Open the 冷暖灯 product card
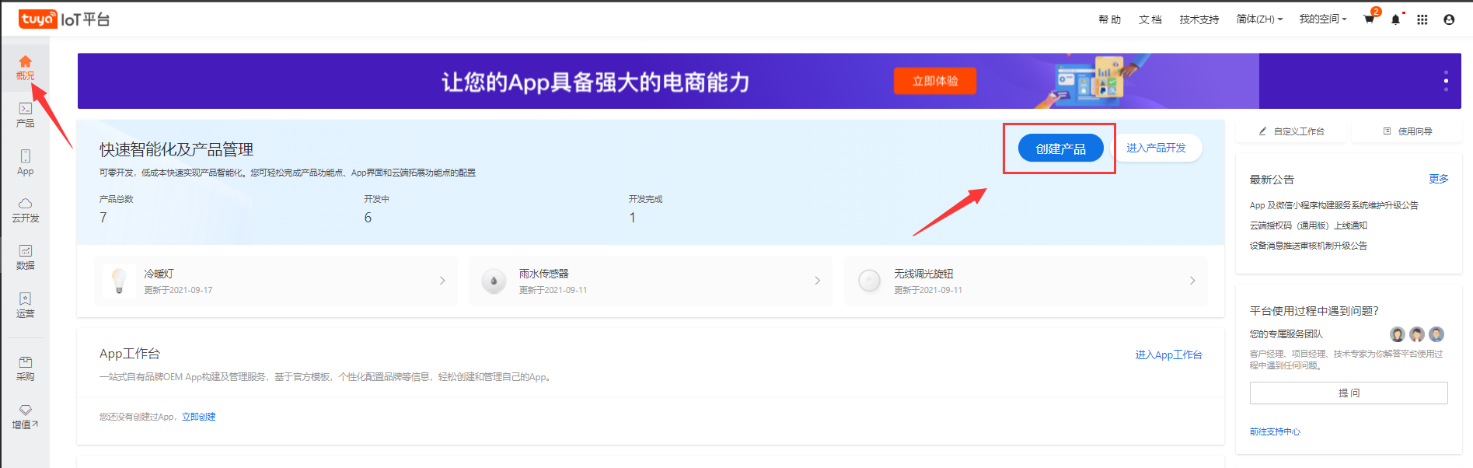 pos(275,281)
